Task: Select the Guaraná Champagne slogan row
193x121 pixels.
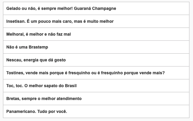Action: [x=96, y=8]
